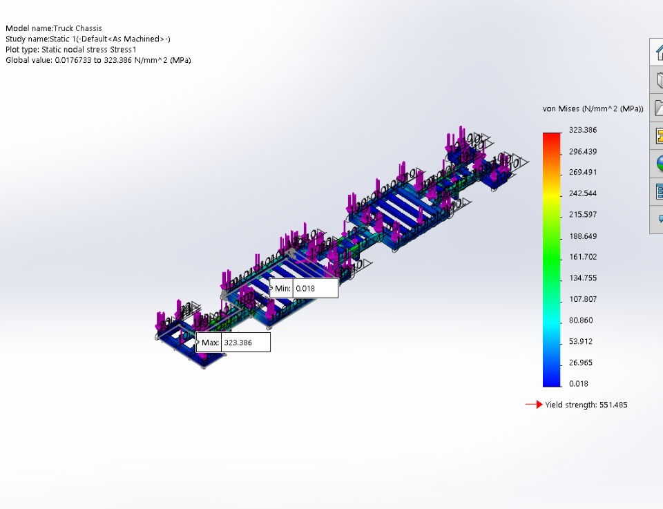Click the 'Plot type: Static nodal stress' line
Viewport: 663px width, 509px height.
71,50
